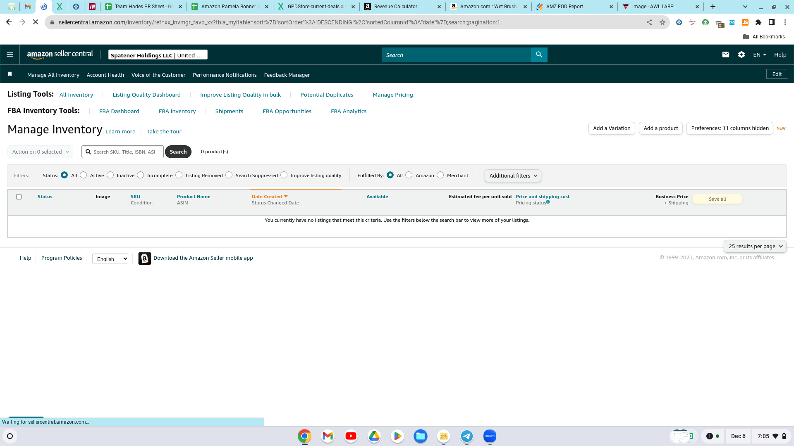The image size is (794, 446).
Task: Select the Incomplete status radio button
Action: pyautogui.click(x=141, y=175)
